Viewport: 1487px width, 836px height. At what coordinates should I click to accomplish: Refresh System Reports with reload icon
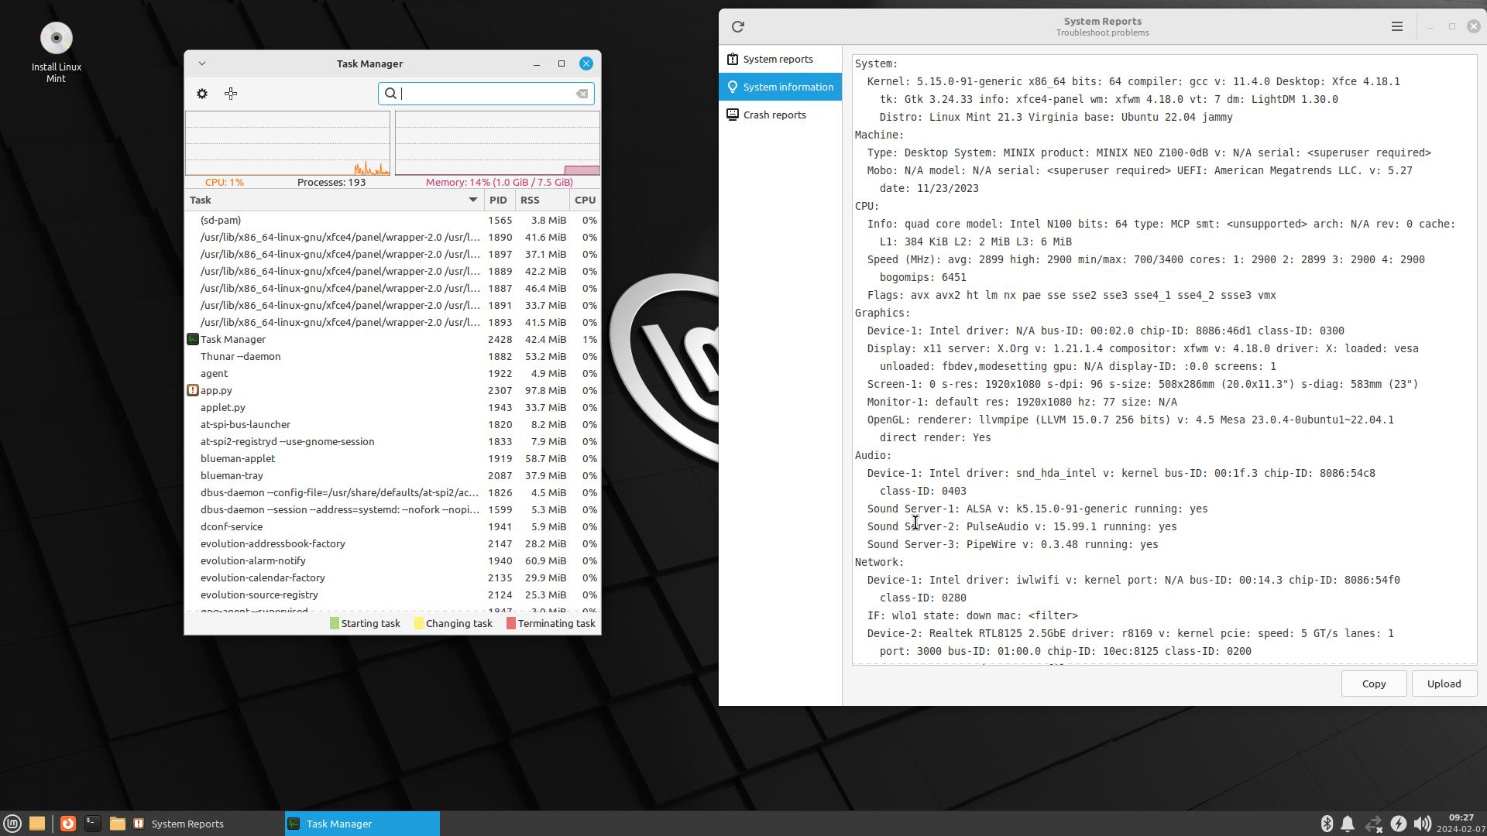(x=738, y=26)
